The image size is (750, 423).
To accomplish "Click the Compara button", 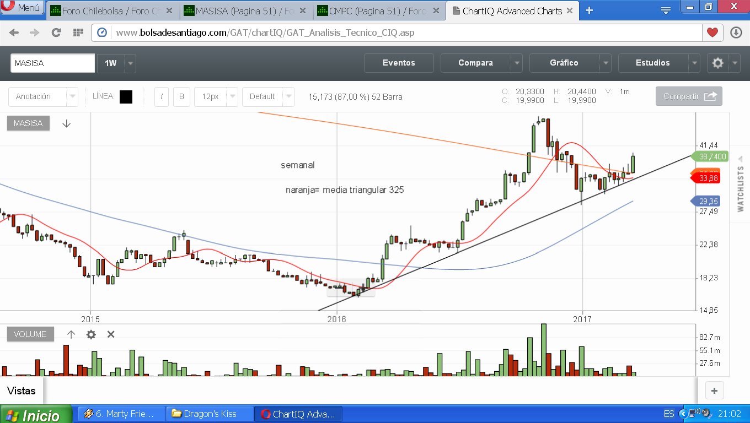I will pyautogui.click(x=475, y=63).
